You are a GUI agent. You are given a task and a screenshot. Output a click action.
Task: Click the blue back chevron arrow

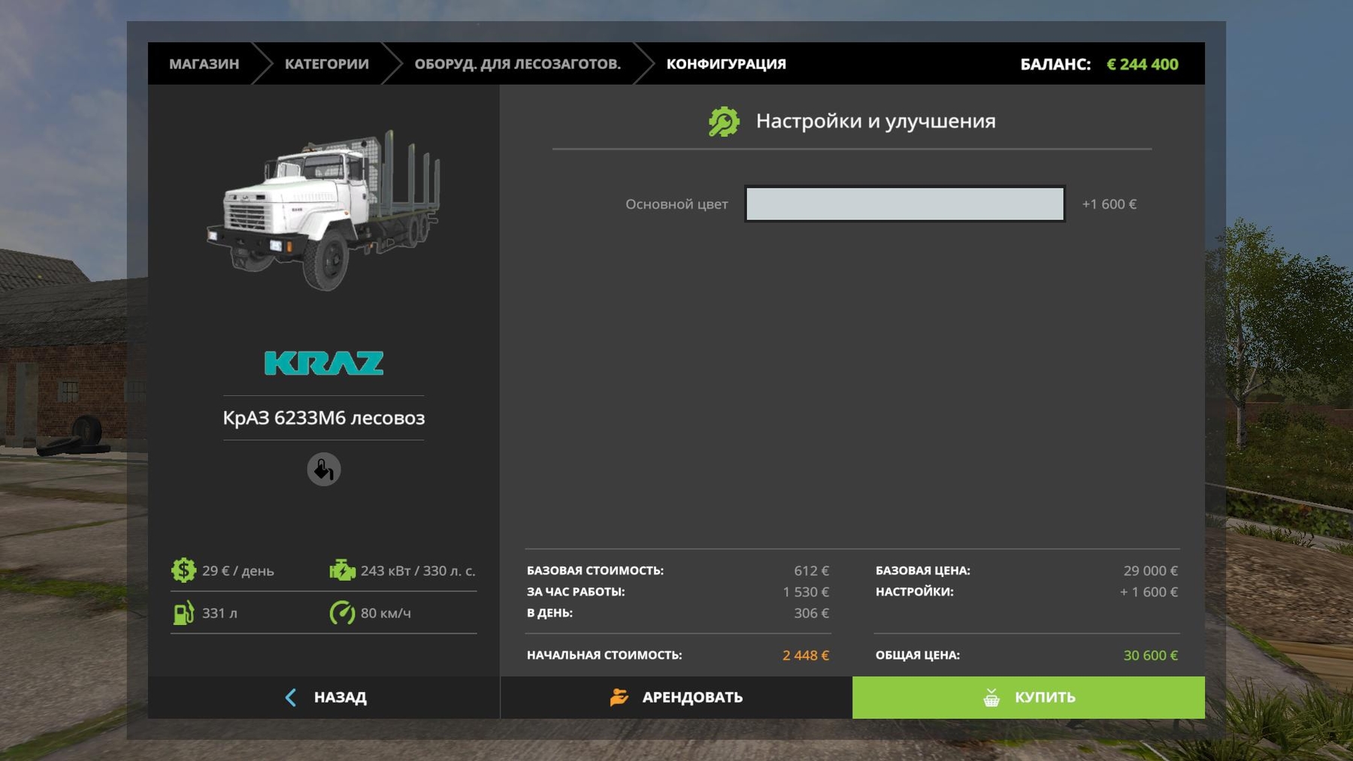click(x=291, y=698)
